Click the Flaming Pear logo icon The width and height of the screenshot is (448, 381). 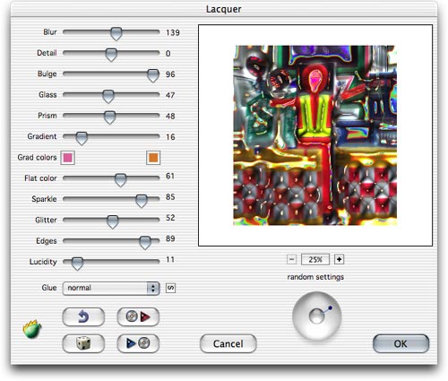click(x=32, y=329)
